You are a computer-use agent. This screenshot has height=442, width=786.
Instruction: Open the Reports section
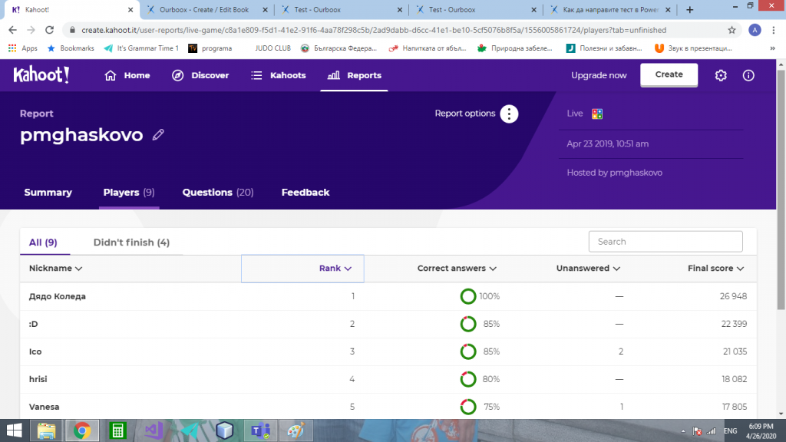click(354, 75)
